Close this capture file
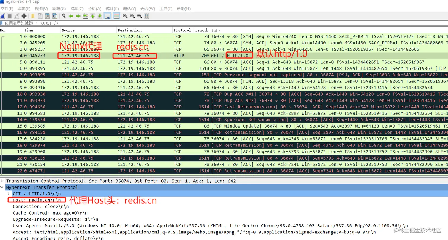The width and height of the screenshot is (448, 240). point(47,16)
